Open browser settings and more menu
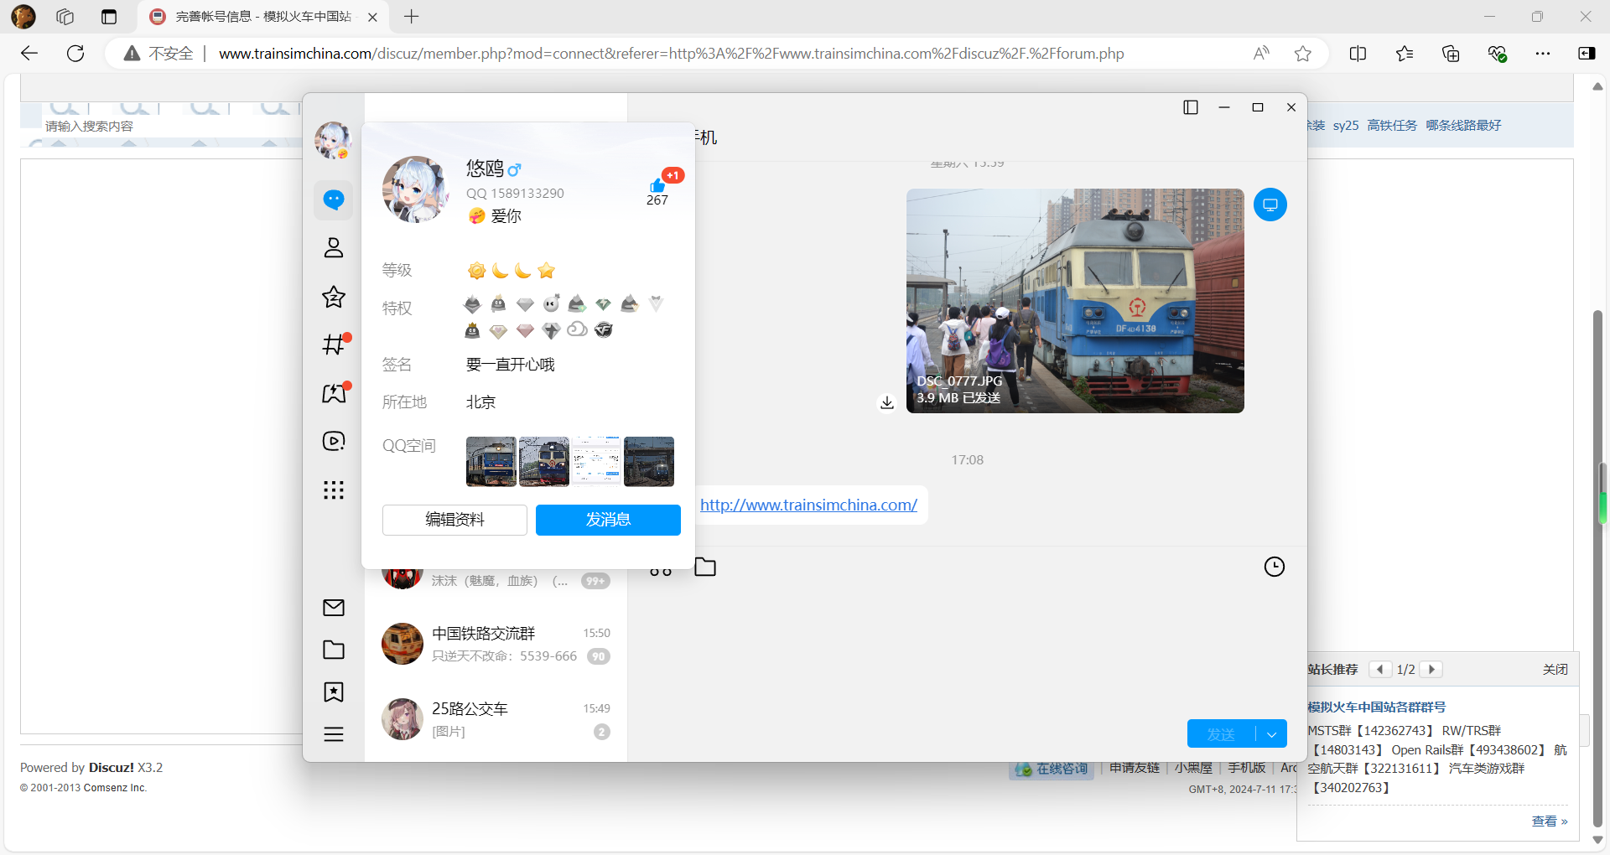 (1543, 54)
